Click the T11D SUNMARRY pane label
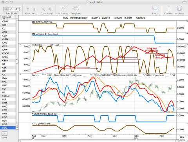This screenshot has height=142, width=188. [41, 124]
